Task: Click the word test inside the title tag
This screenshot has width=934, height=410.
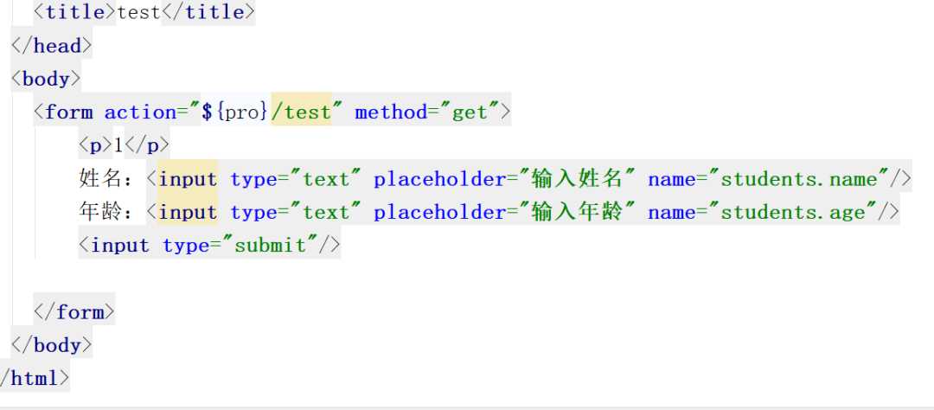Action: click(x=138, y=12)
